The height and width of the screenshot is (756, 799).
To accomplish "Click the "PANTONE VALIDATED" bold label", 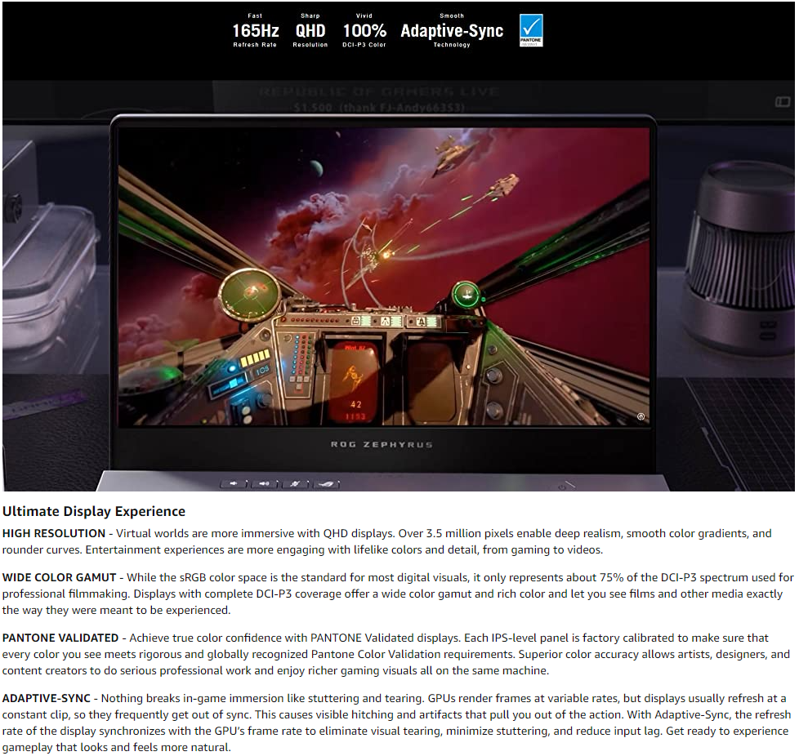I will tap(60, 638).
